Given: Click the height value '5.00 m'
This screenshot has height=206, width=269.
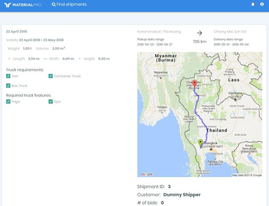Looking at the screenshot, I should click(104, 59).
